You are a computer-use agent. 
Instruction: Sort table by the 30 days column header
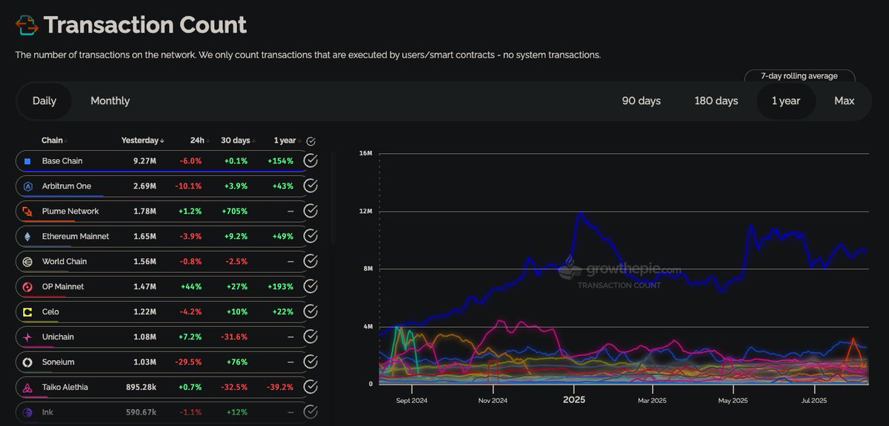[x=239, y=141]
